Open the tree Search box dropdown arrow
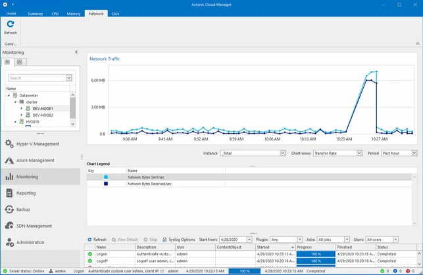 69,77
